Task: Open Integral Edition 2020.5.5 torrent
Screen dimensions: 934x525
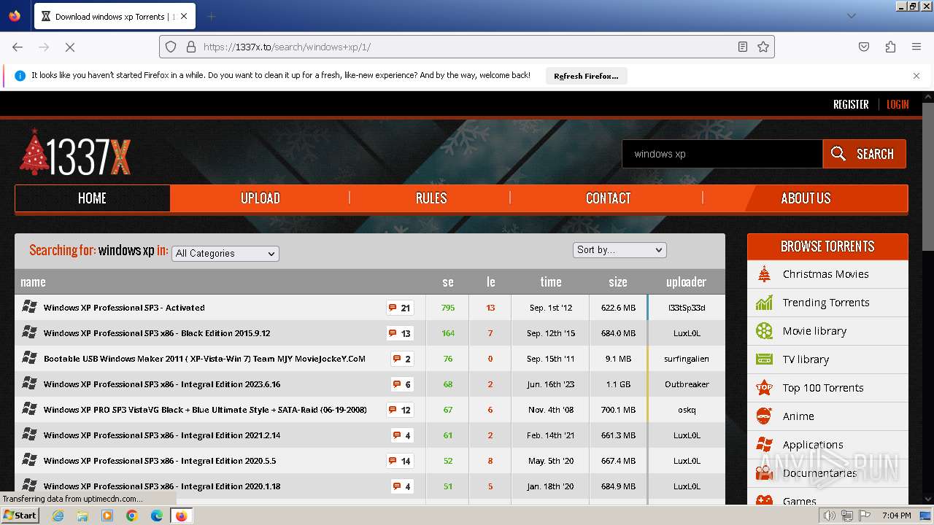Action: click(x=160, y=461)
